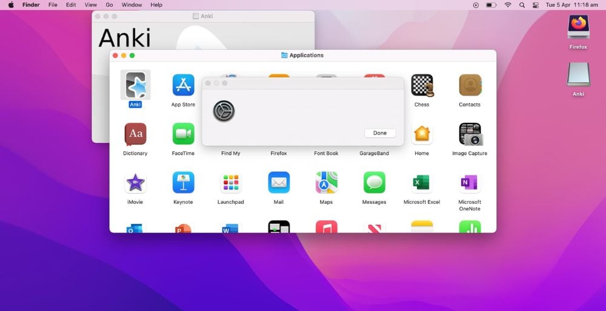Select the App Store icon
606x311 pixels.
click(183, 85)
